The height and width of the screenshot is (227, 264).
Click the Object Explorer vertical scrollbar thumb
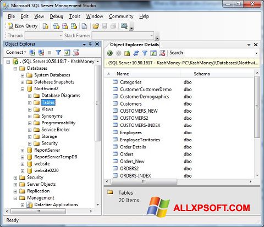pyautogui.click(x=98, y=103)
